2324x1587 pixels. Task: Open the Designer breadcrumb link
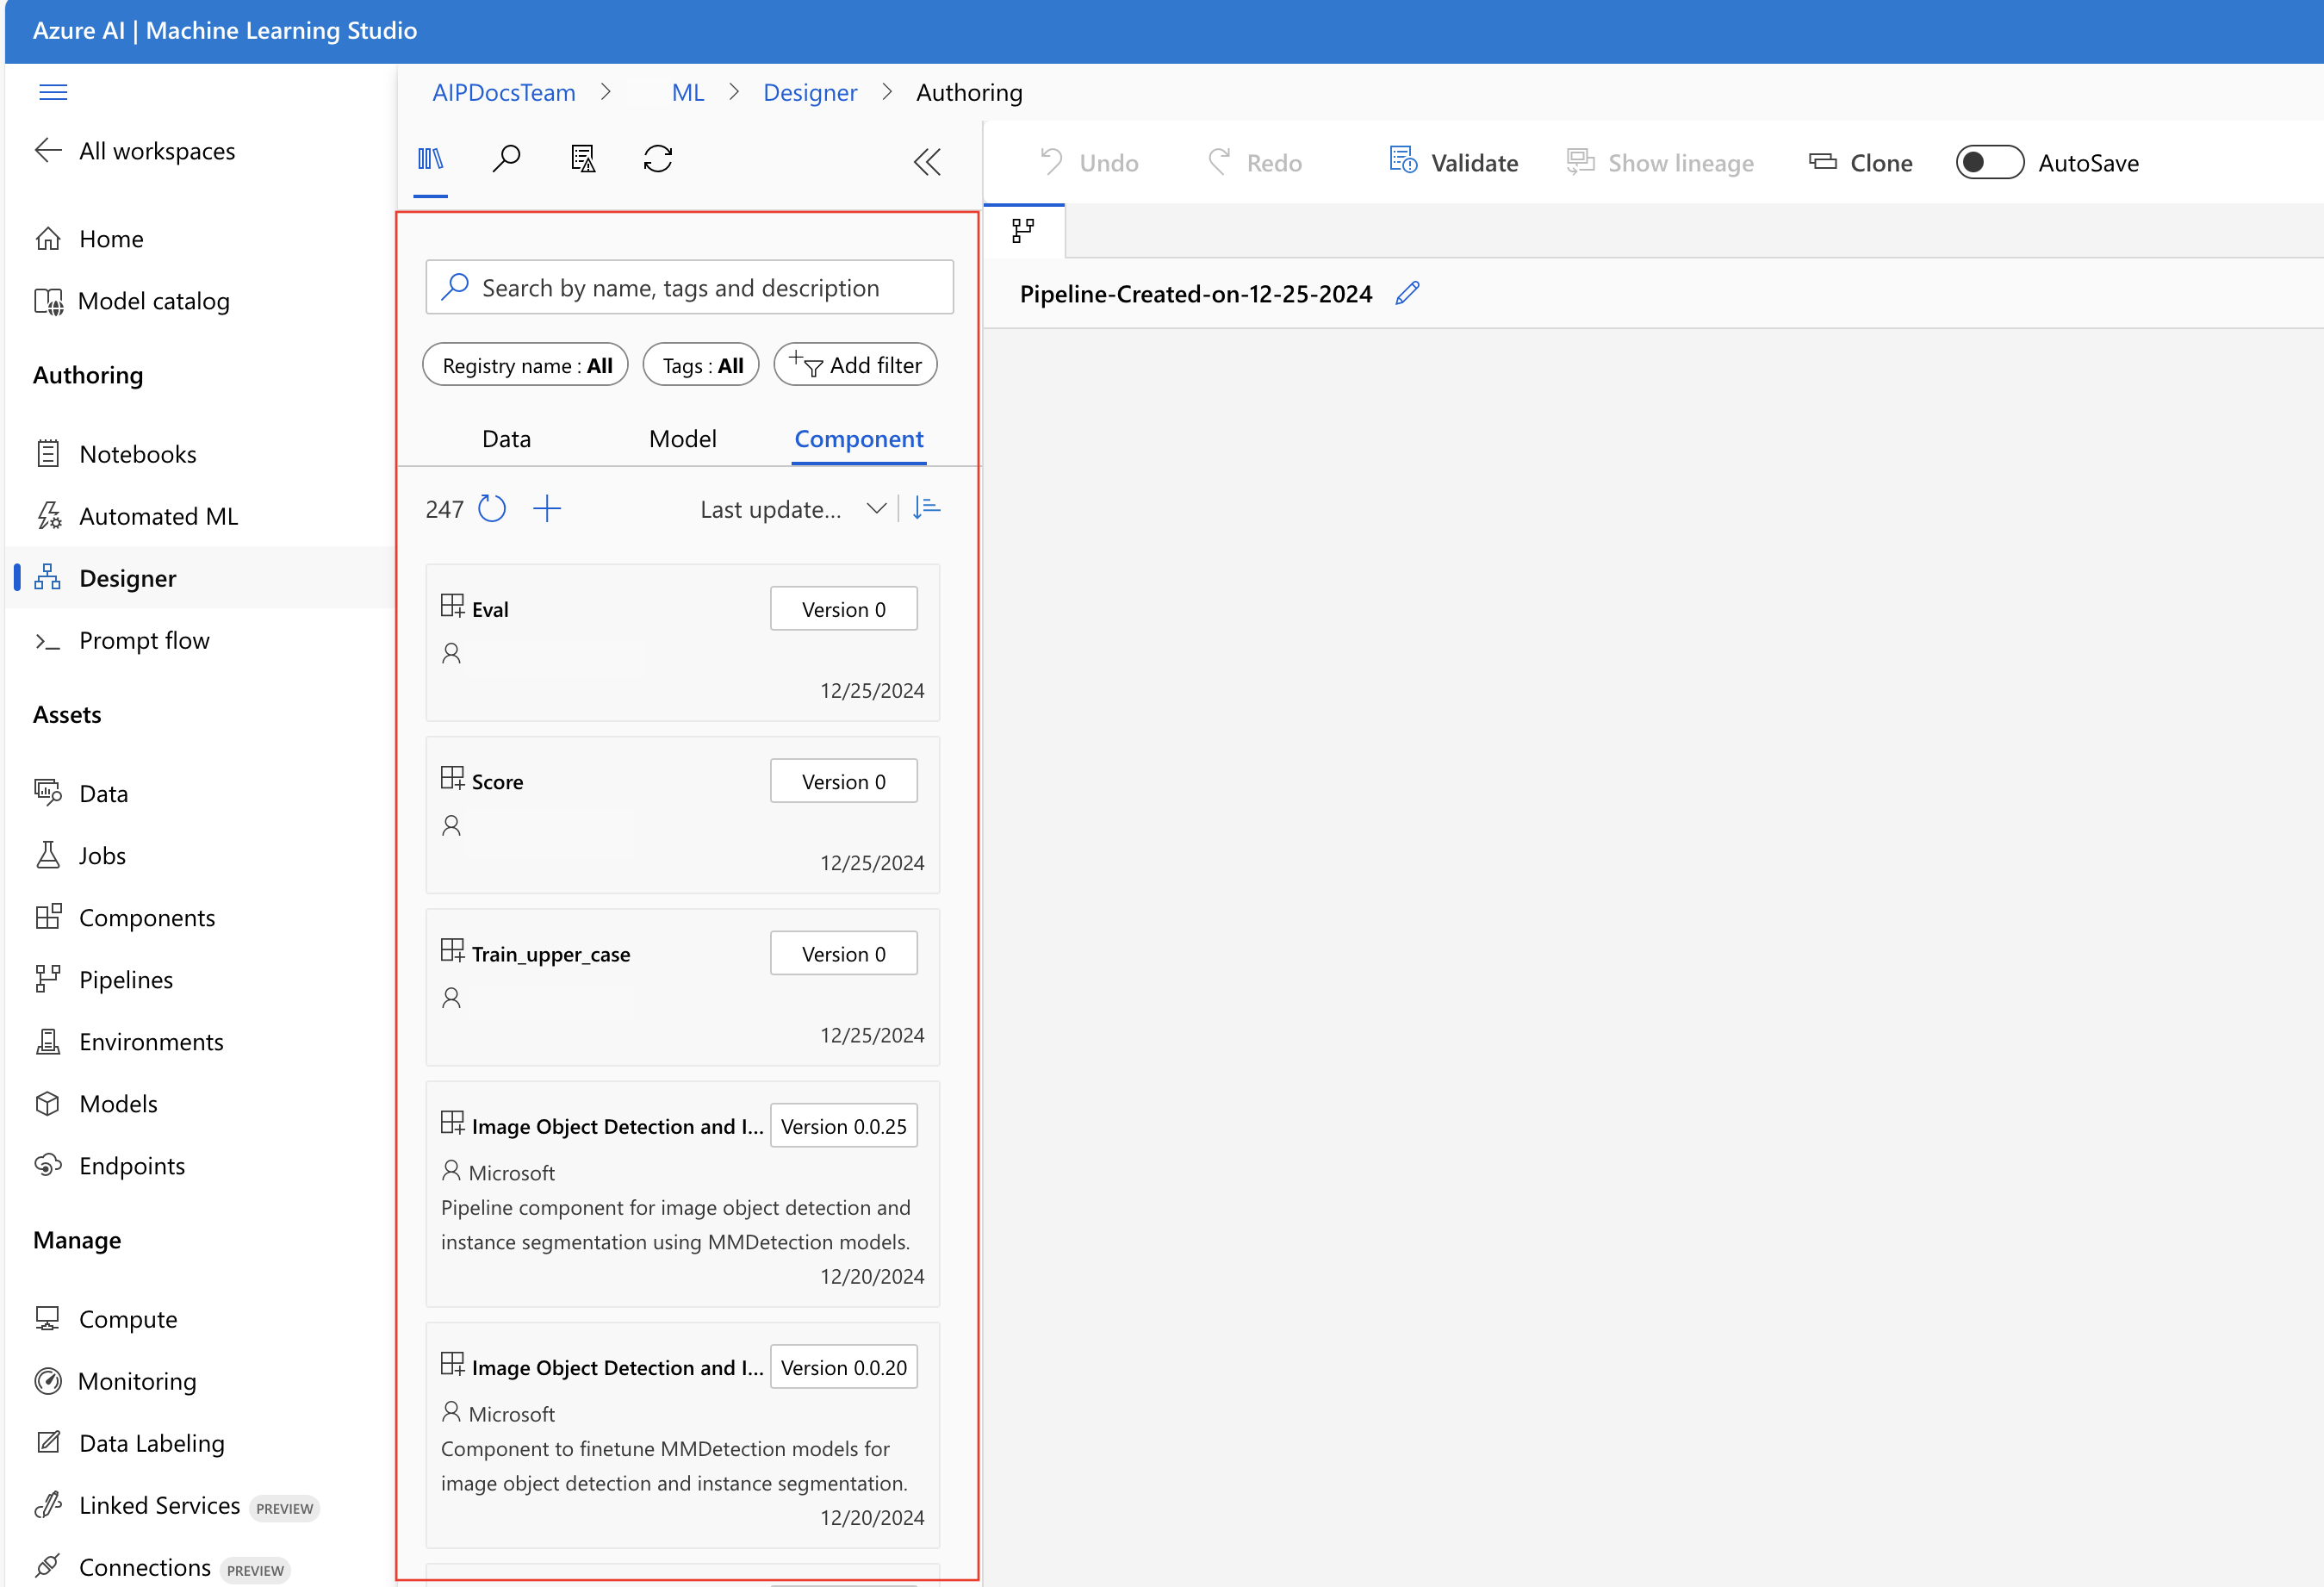810,93
